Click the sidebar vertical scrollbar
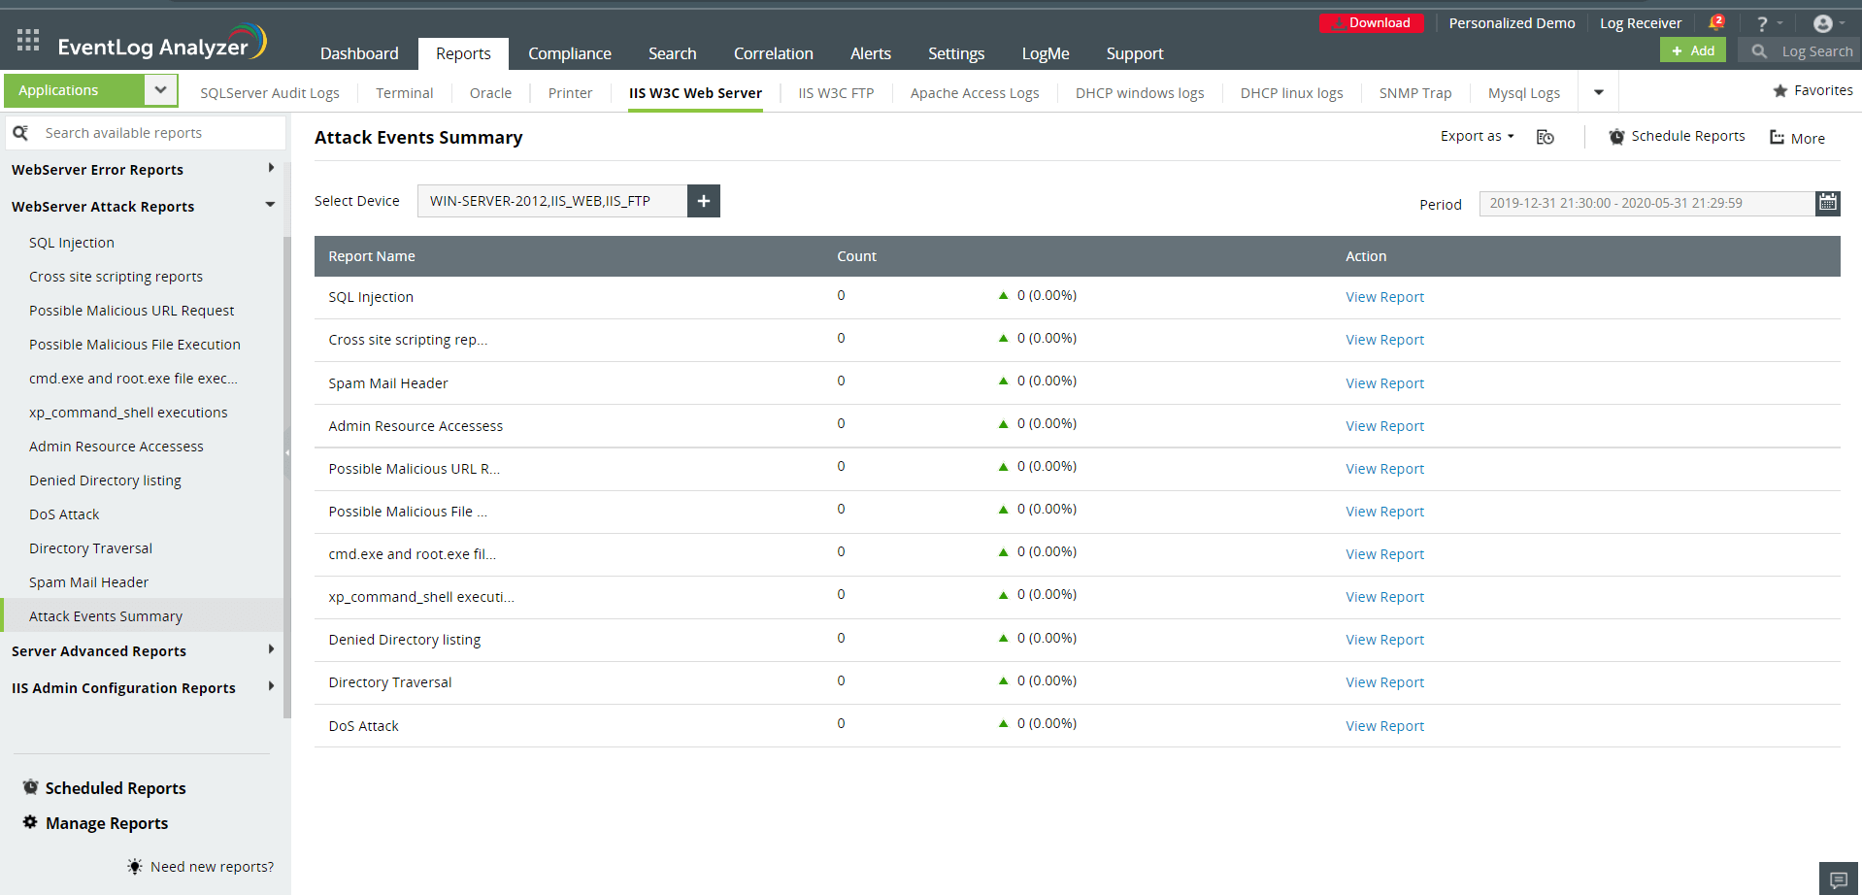Image resolution: width=1862 pixels, height=895 pixels. tap(287, 476)
